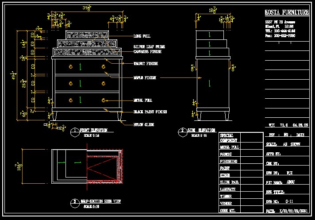Click the METAL PULL row in the component table
The height and width of the screenshot is (220, 315).
241,147
